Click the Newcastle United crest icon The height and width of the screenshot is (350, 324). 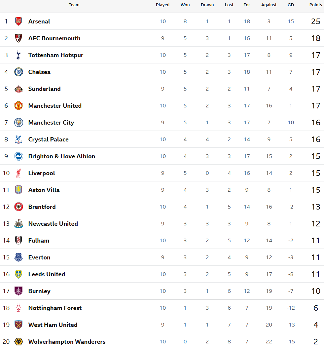click(x=18, y=224)
